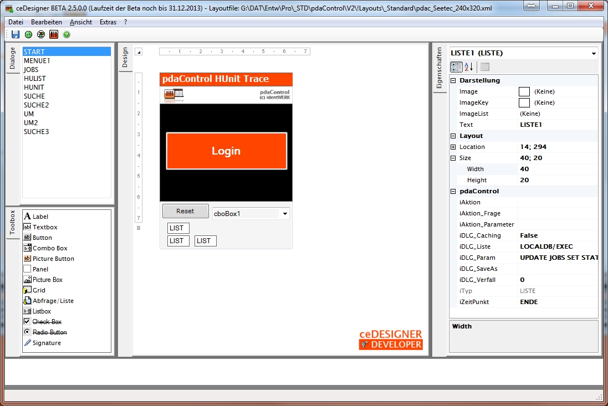
Task: Select the Check Box tool in Toolbox
Action: click(47, 322)
